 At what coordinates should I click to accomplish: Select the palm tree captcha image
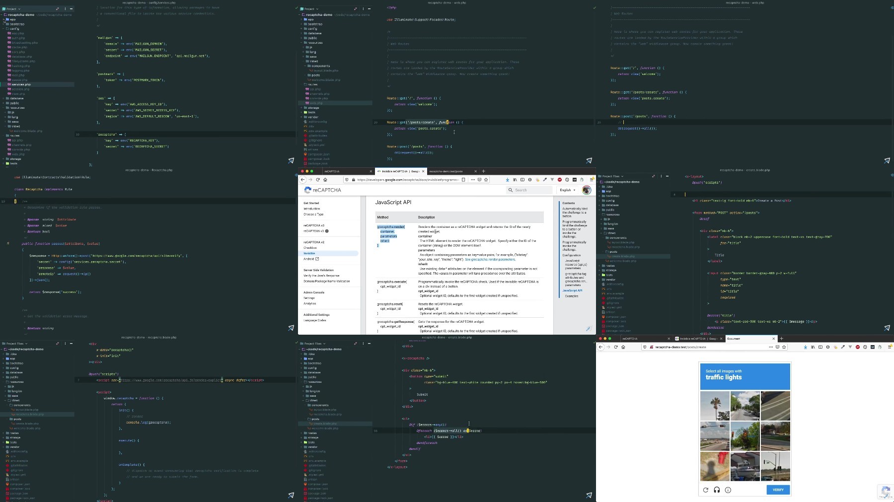tap(715, 406)
